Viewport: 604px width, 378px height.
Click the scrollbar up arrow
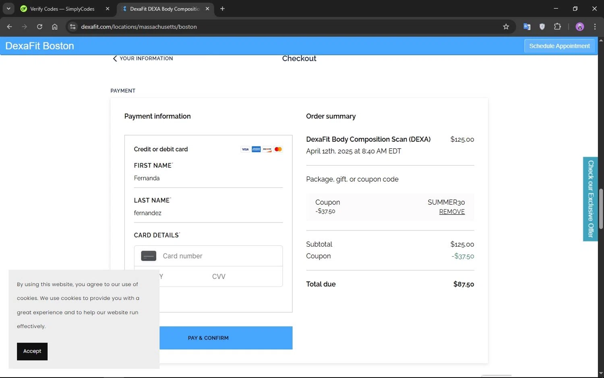(601, 40)
